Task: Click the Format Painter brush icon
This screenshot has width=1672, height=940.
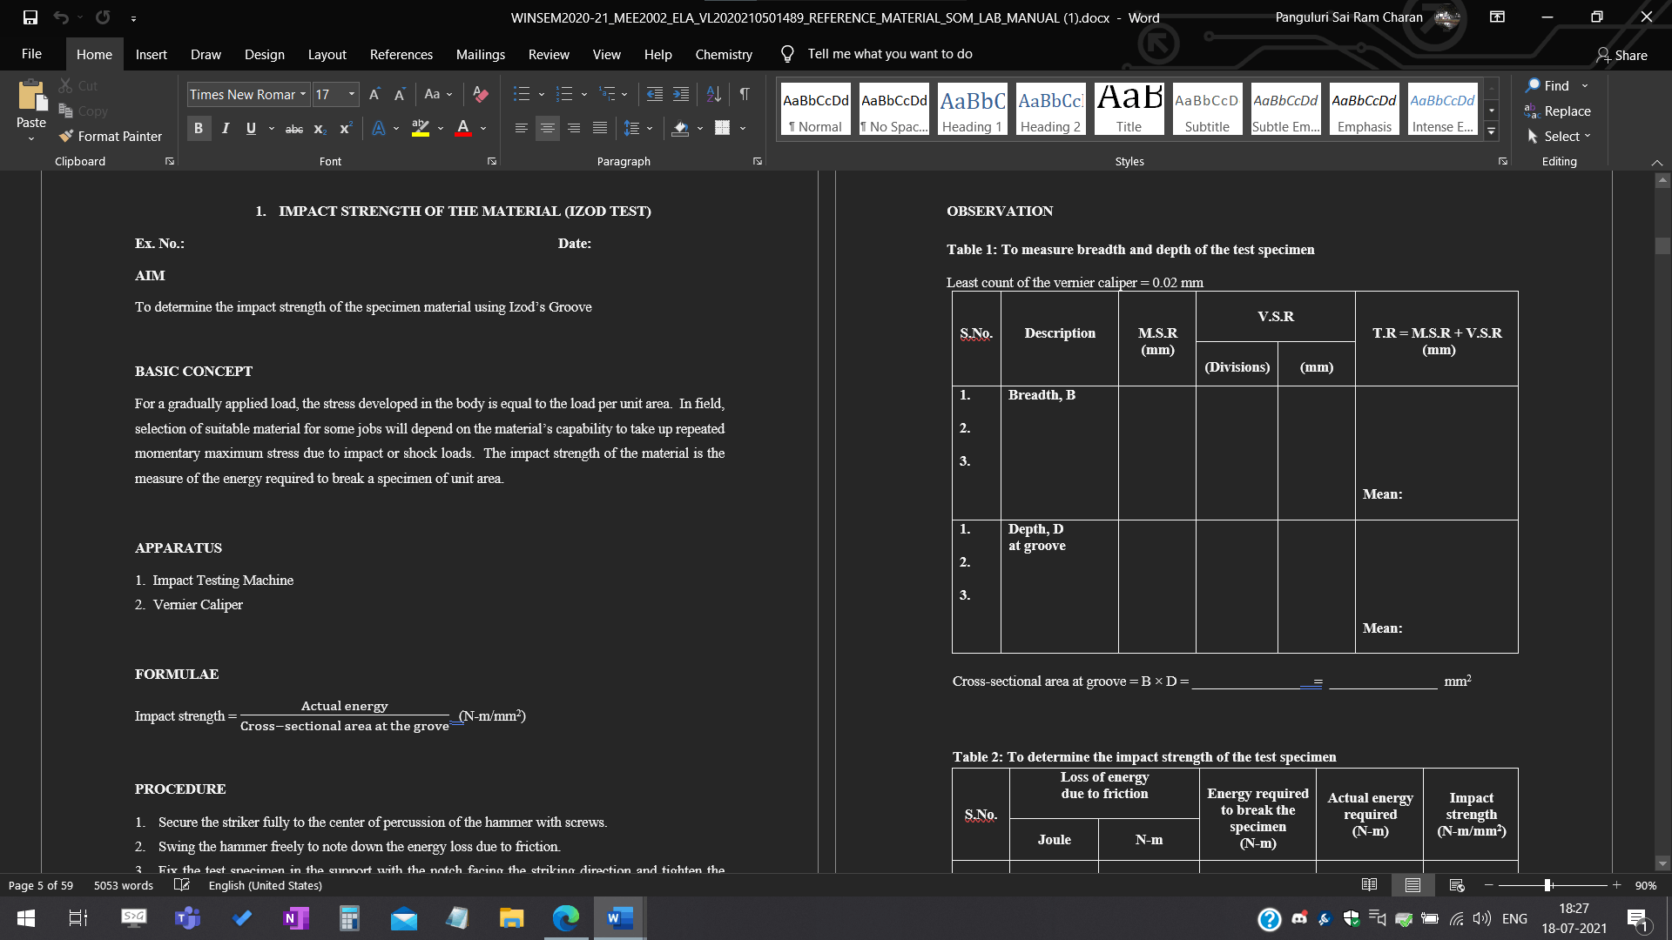Action: pos(66,137)
